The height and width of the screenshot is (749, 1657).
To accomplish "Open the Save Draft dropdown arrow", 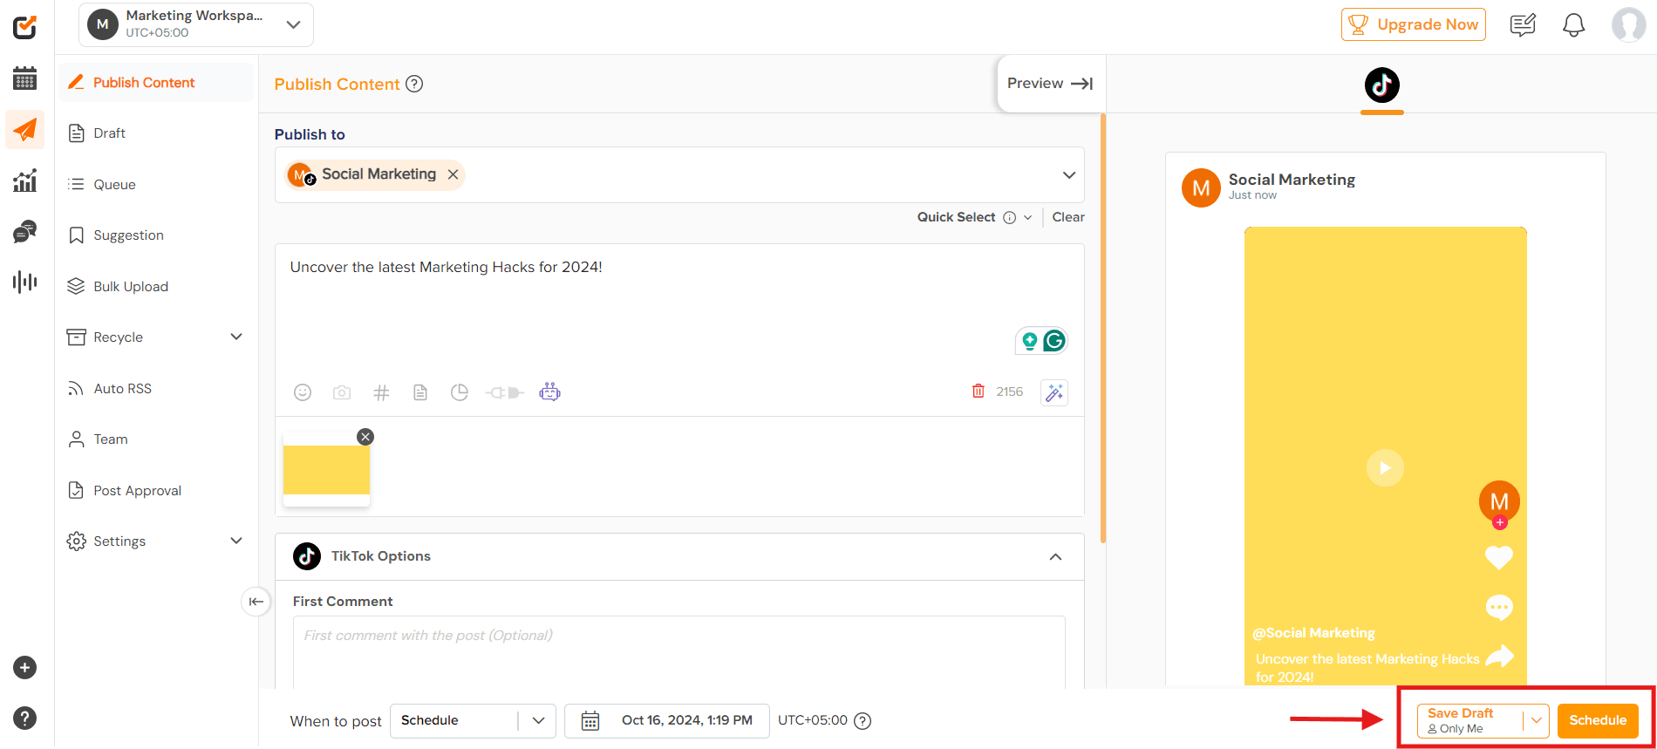I will click(1536, 721).
